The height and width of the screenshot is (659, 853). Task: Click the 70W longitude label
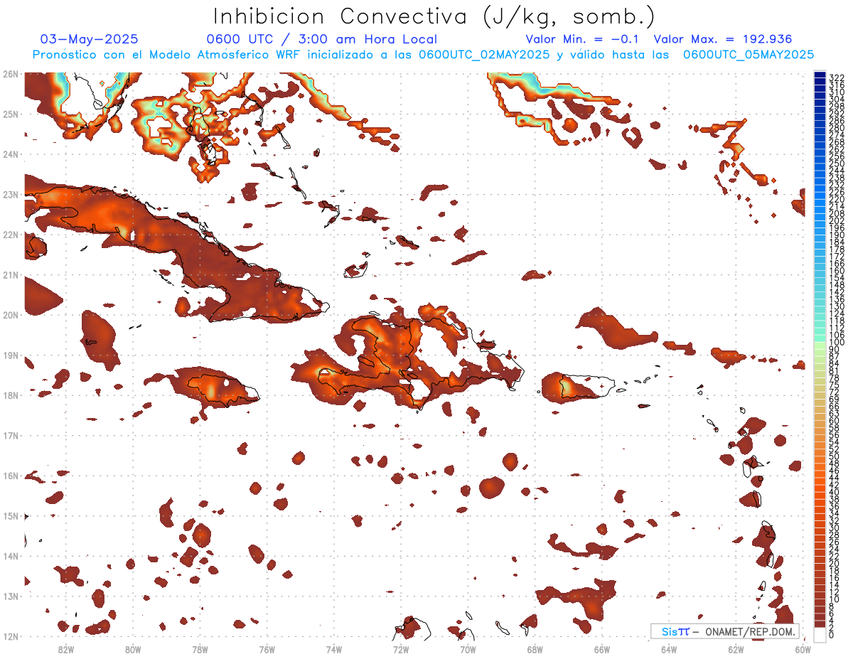coord(468,649)
